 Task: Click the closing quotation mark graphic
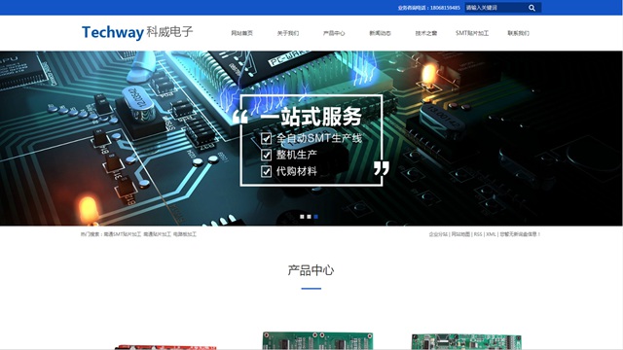tap(381, 168)
